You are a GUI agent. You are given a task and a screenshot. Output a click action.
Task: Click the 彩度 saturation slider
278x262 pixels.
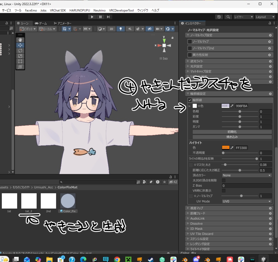pos(240,117)
